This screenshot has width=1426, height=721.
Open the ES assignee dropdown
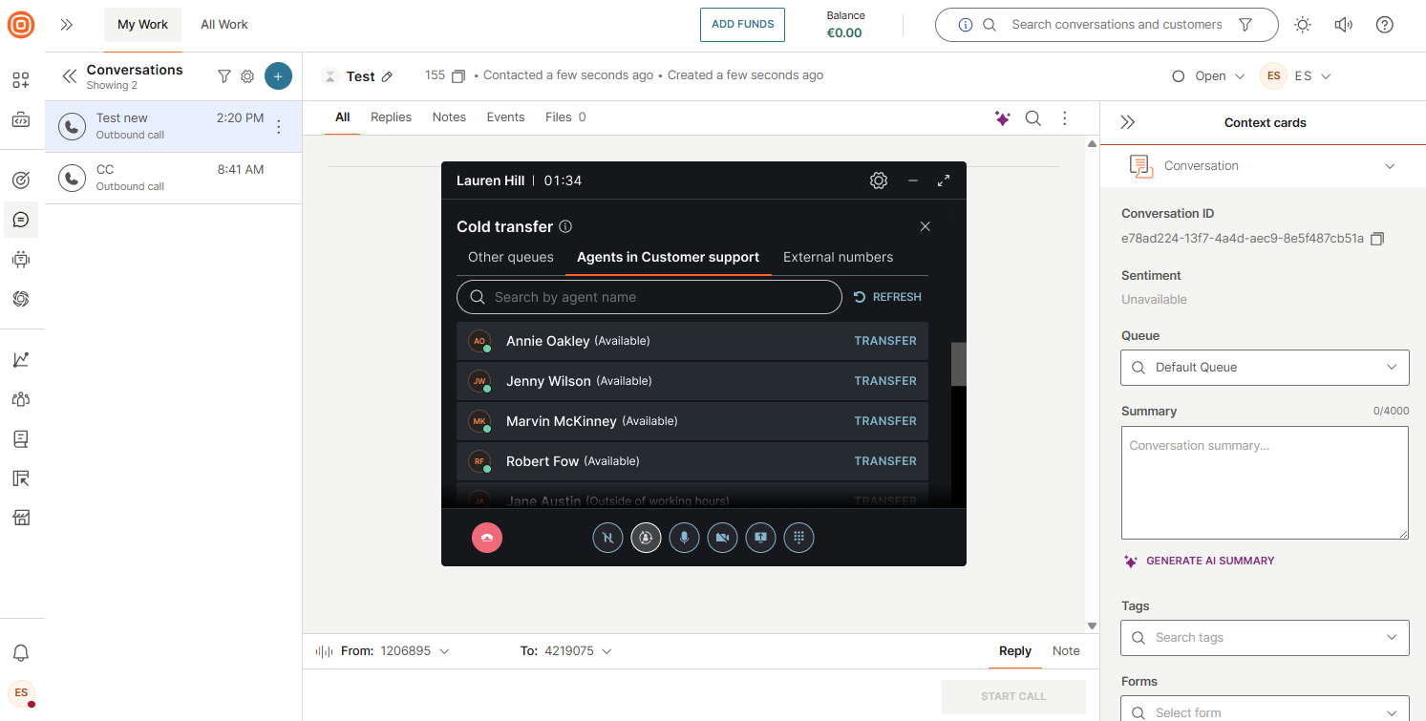click(x=1295, y=76)
